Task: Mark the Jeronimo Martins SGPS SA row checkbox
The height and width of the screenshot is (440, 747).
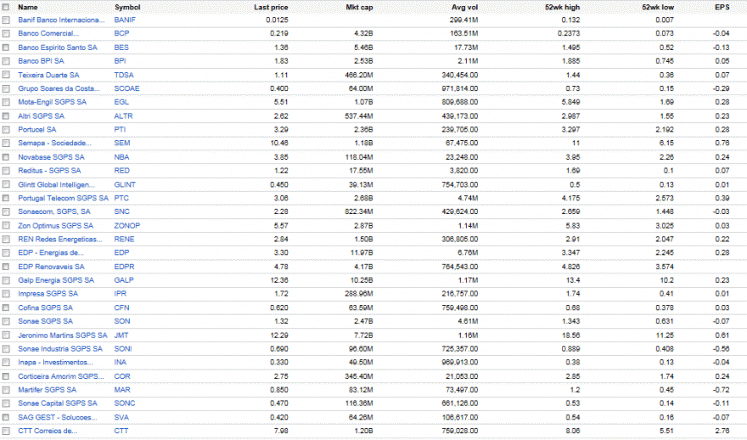Action: click(6, 336)
